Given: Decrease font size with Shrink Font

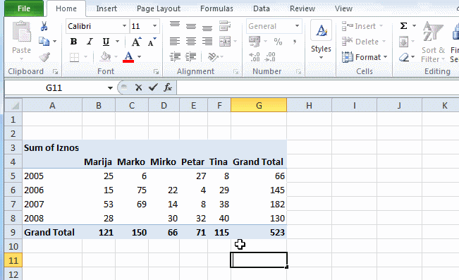Looking at the screenshot, I should coord(152,42).
